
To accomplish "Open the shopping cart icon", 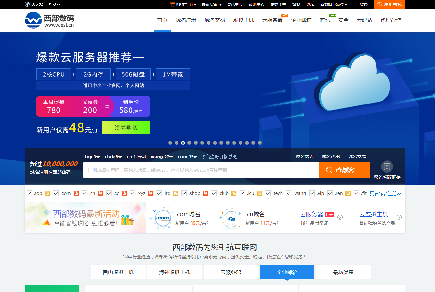I will point(172,4).
